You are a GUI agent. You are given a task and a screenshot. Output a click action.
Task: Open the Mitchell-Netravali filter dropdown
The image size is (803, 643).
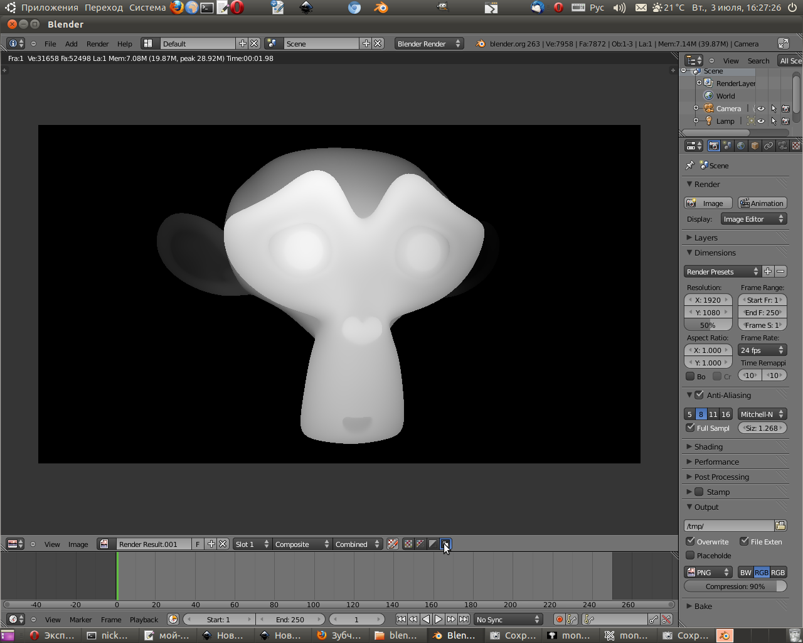[762, 414]
